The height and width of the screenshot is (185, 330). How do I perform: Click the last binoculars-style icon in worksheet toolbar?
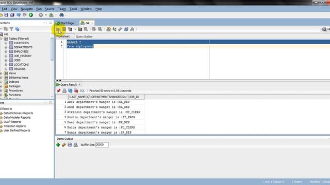pyautogui.click(x=132, y=29)
